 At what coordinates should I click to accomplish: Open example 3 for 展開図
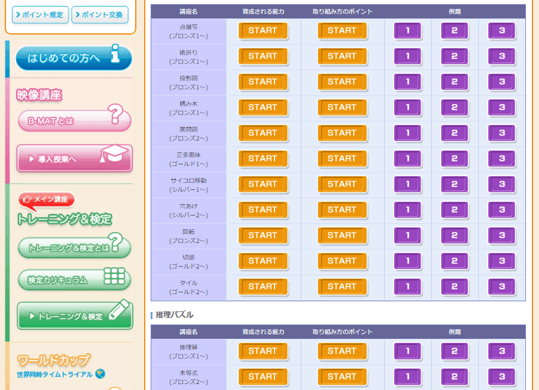[501, 133]
